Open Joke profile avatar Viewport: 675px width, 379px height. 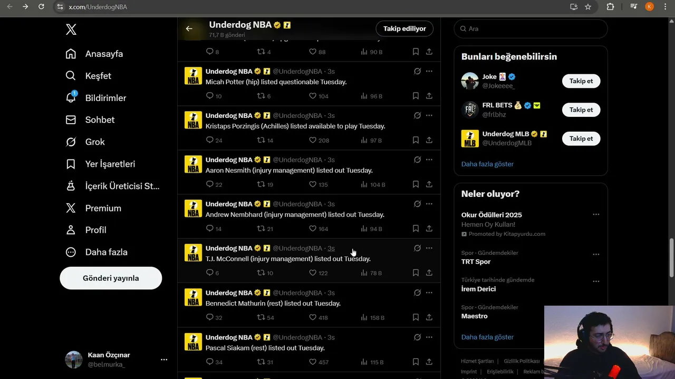pyautogui.click(x=470, y=81)
